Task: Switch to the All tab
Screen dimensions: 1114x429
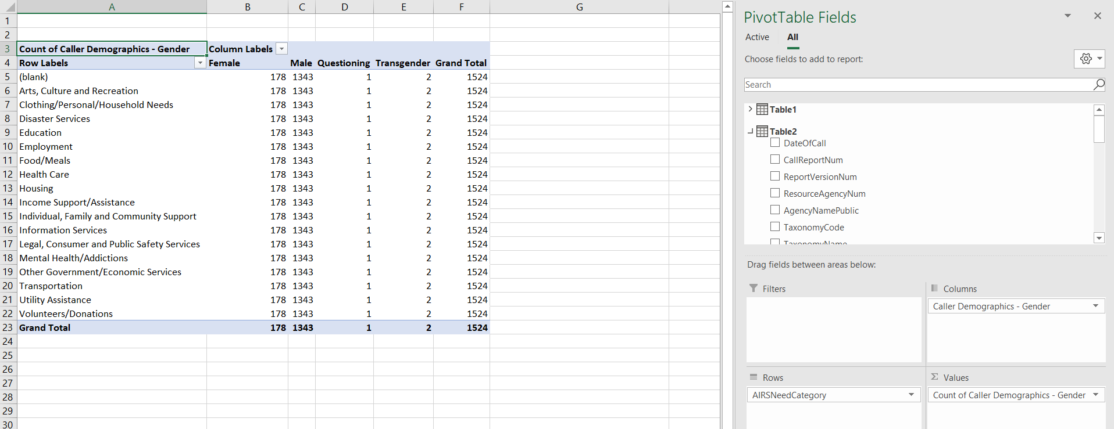Action: (x=792, y=37)
